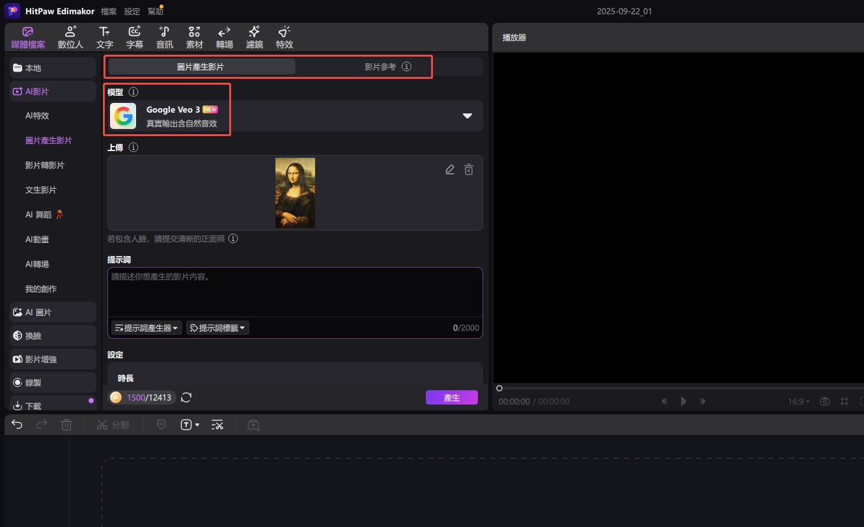Expand the Google Veo 3 model dropdown
The width and height of the screenshot is (864, 527).
467,116
